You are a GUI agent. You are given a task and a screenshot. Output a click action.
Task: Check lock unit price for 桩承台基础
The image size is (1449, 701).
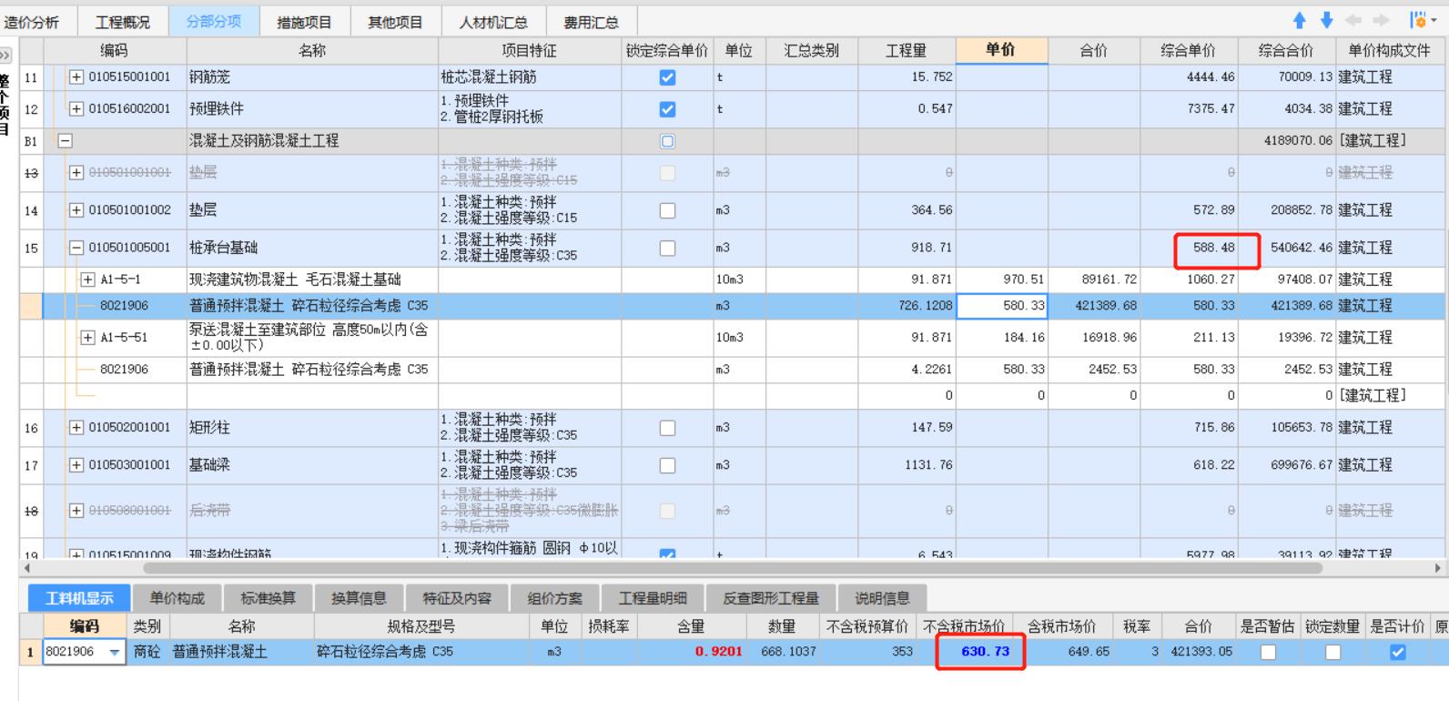[667, 248]
